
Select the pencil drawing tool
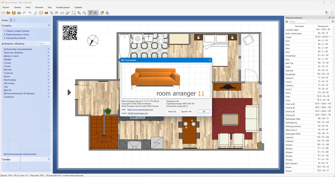[67, 13]
